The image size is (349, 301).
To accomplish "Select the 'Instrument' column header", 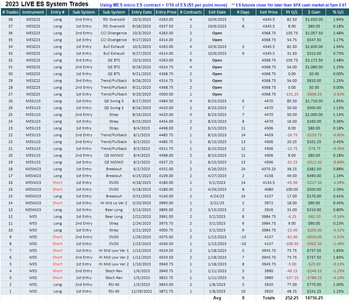I will click(33, 12).
